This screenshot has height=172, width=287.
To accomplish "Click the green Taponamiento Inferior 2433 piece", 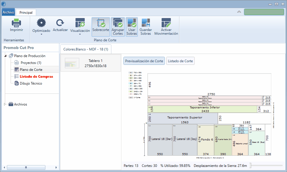I will 202,109.
